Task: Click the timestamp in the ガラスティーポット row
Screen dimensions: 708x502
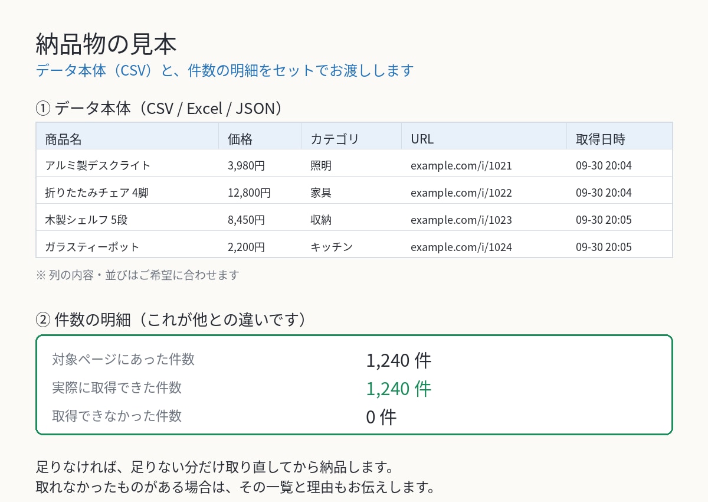Action: point(604,247)
